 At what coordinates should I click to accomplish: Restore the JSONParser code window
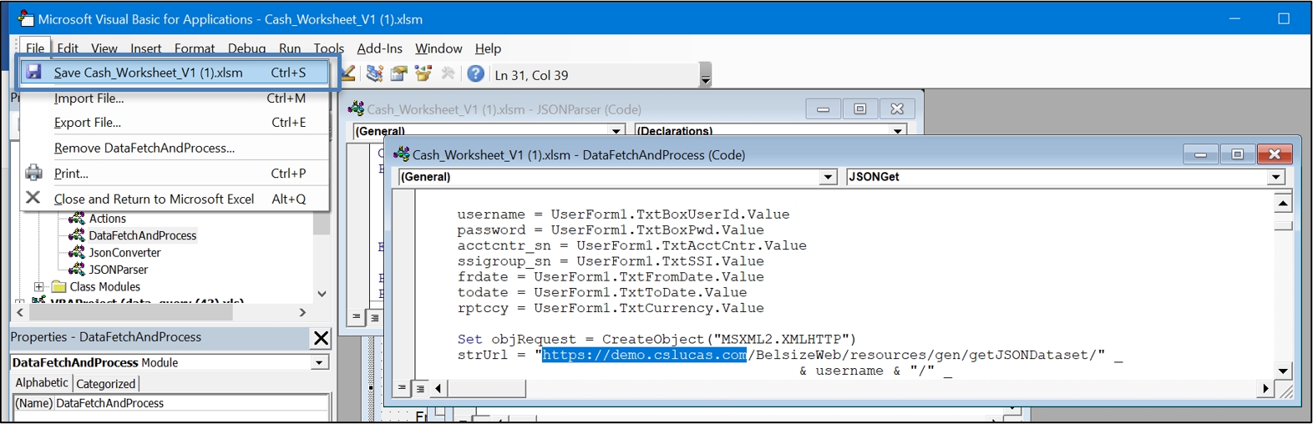859,109
